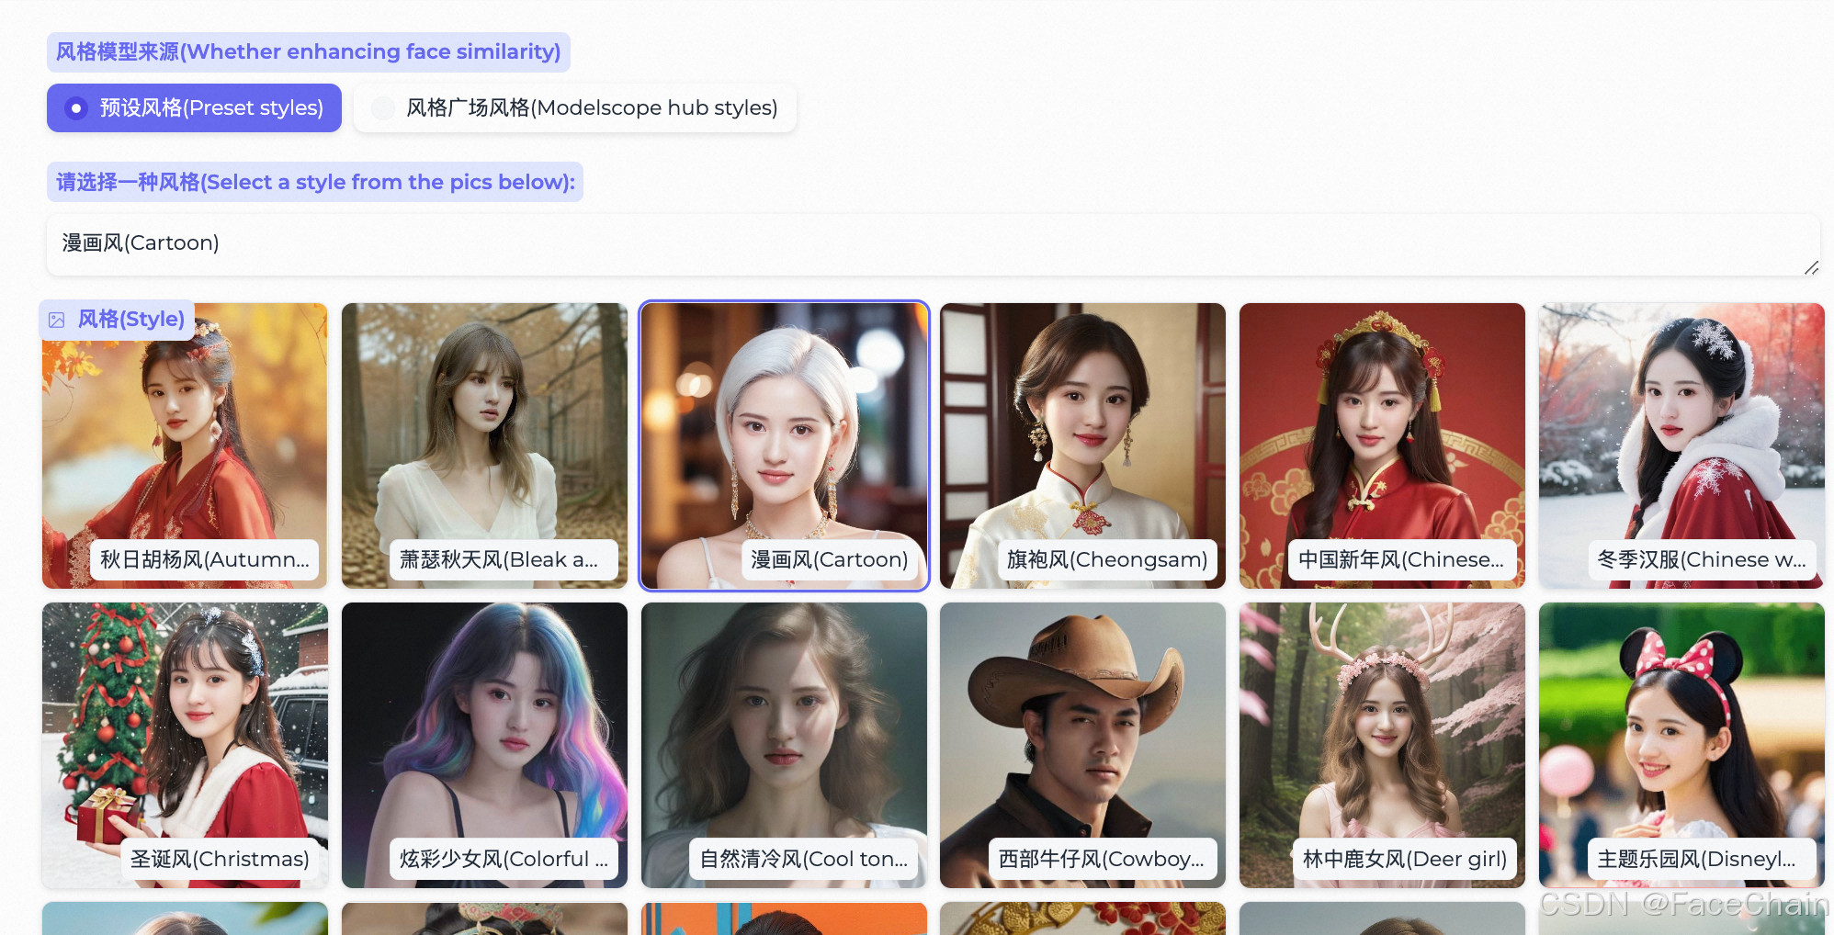Choose the Cartoon style thumbnail
1834x935 pixels.
[x=784, y=445]
